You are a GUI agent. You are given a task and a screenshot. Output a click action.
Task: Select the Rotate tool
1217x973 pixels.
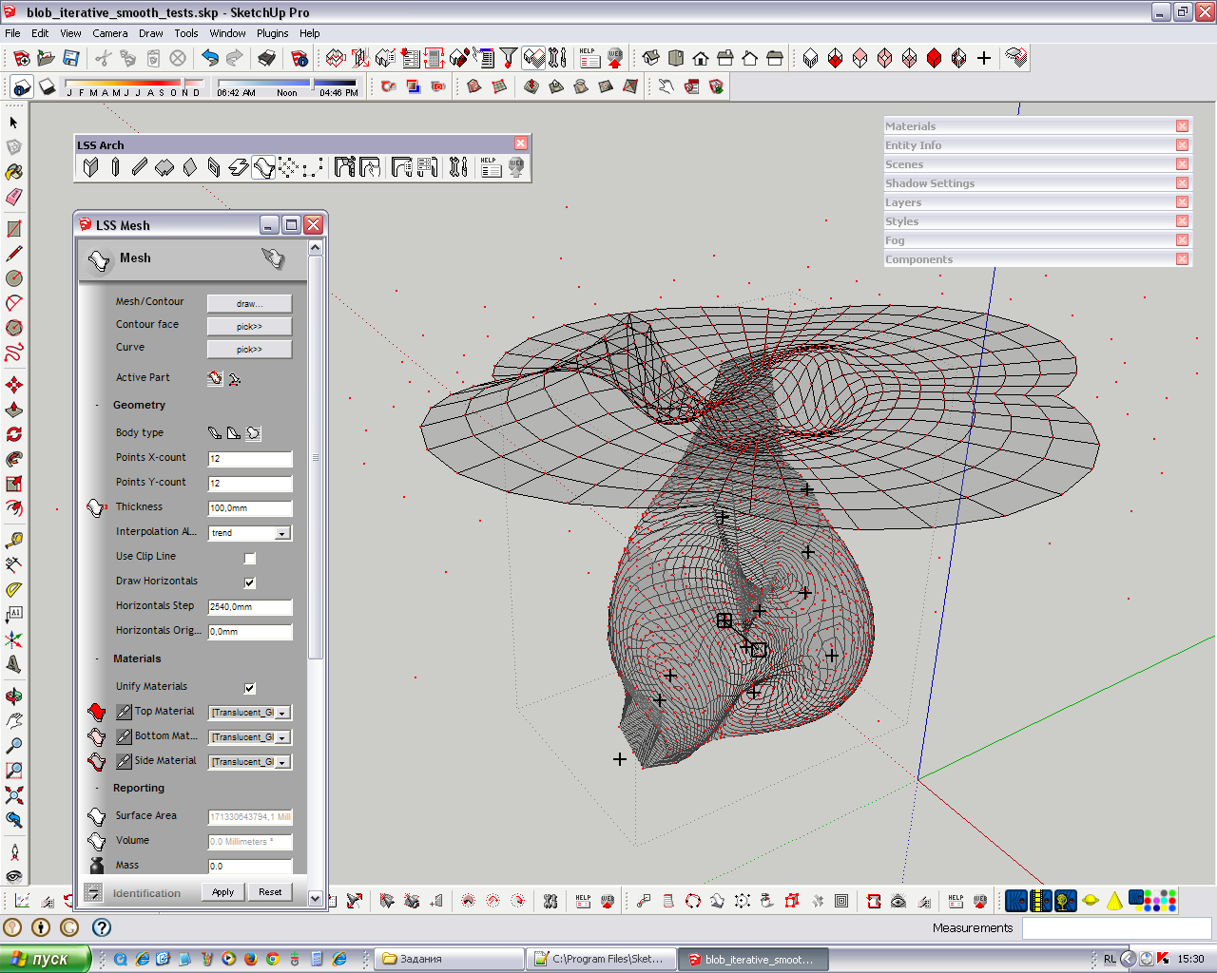tap(14, 434)
